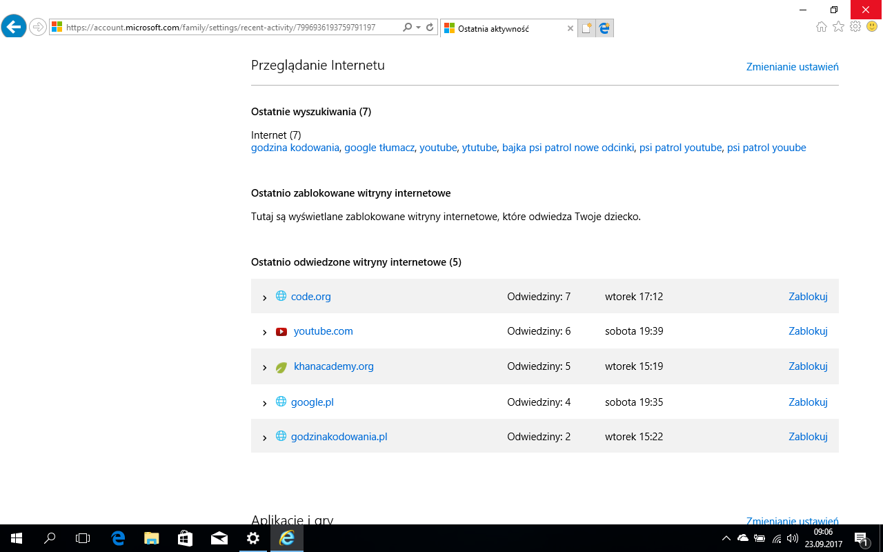Block google.pl with the Zablokuj link
Screen dimensions: 883x552
tap(808, 402)
